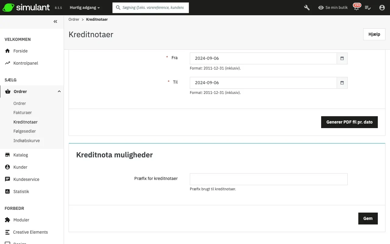Screen dimensions: 390x244
Task: Open calendar picker for Fra date
Action: point(342,58)
